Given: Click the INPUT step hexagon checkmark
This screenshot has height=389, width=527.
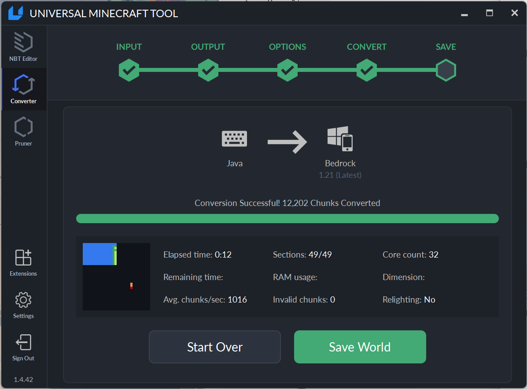Looking at the screenshot, I should (x=129, y=70).
